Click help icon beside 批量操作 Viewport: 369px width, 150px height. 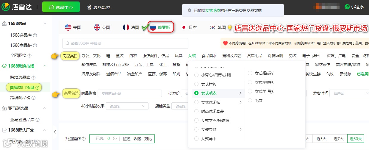[84, 139]
